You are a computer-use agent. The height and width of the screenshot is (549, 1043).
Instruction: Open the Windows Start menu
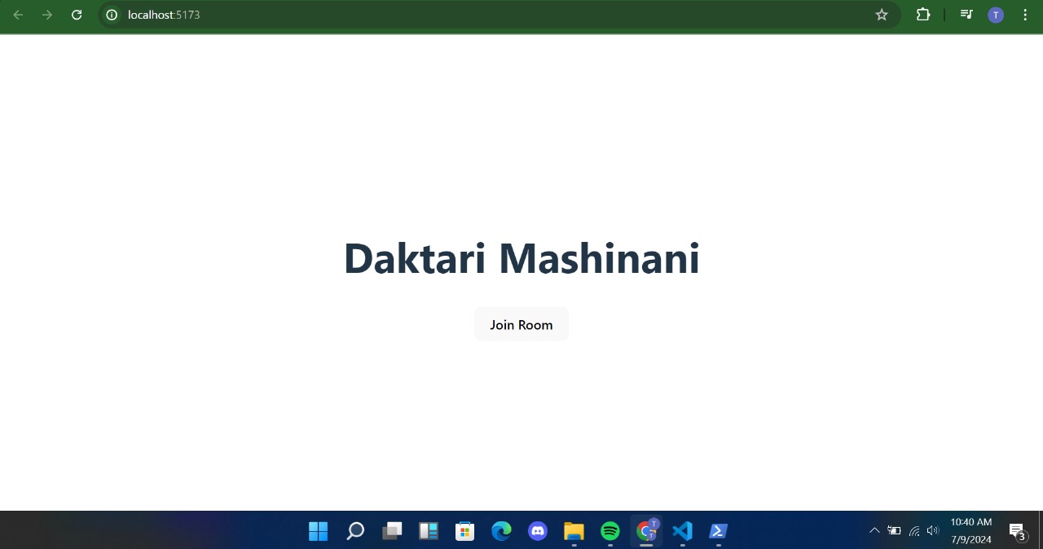318,531
